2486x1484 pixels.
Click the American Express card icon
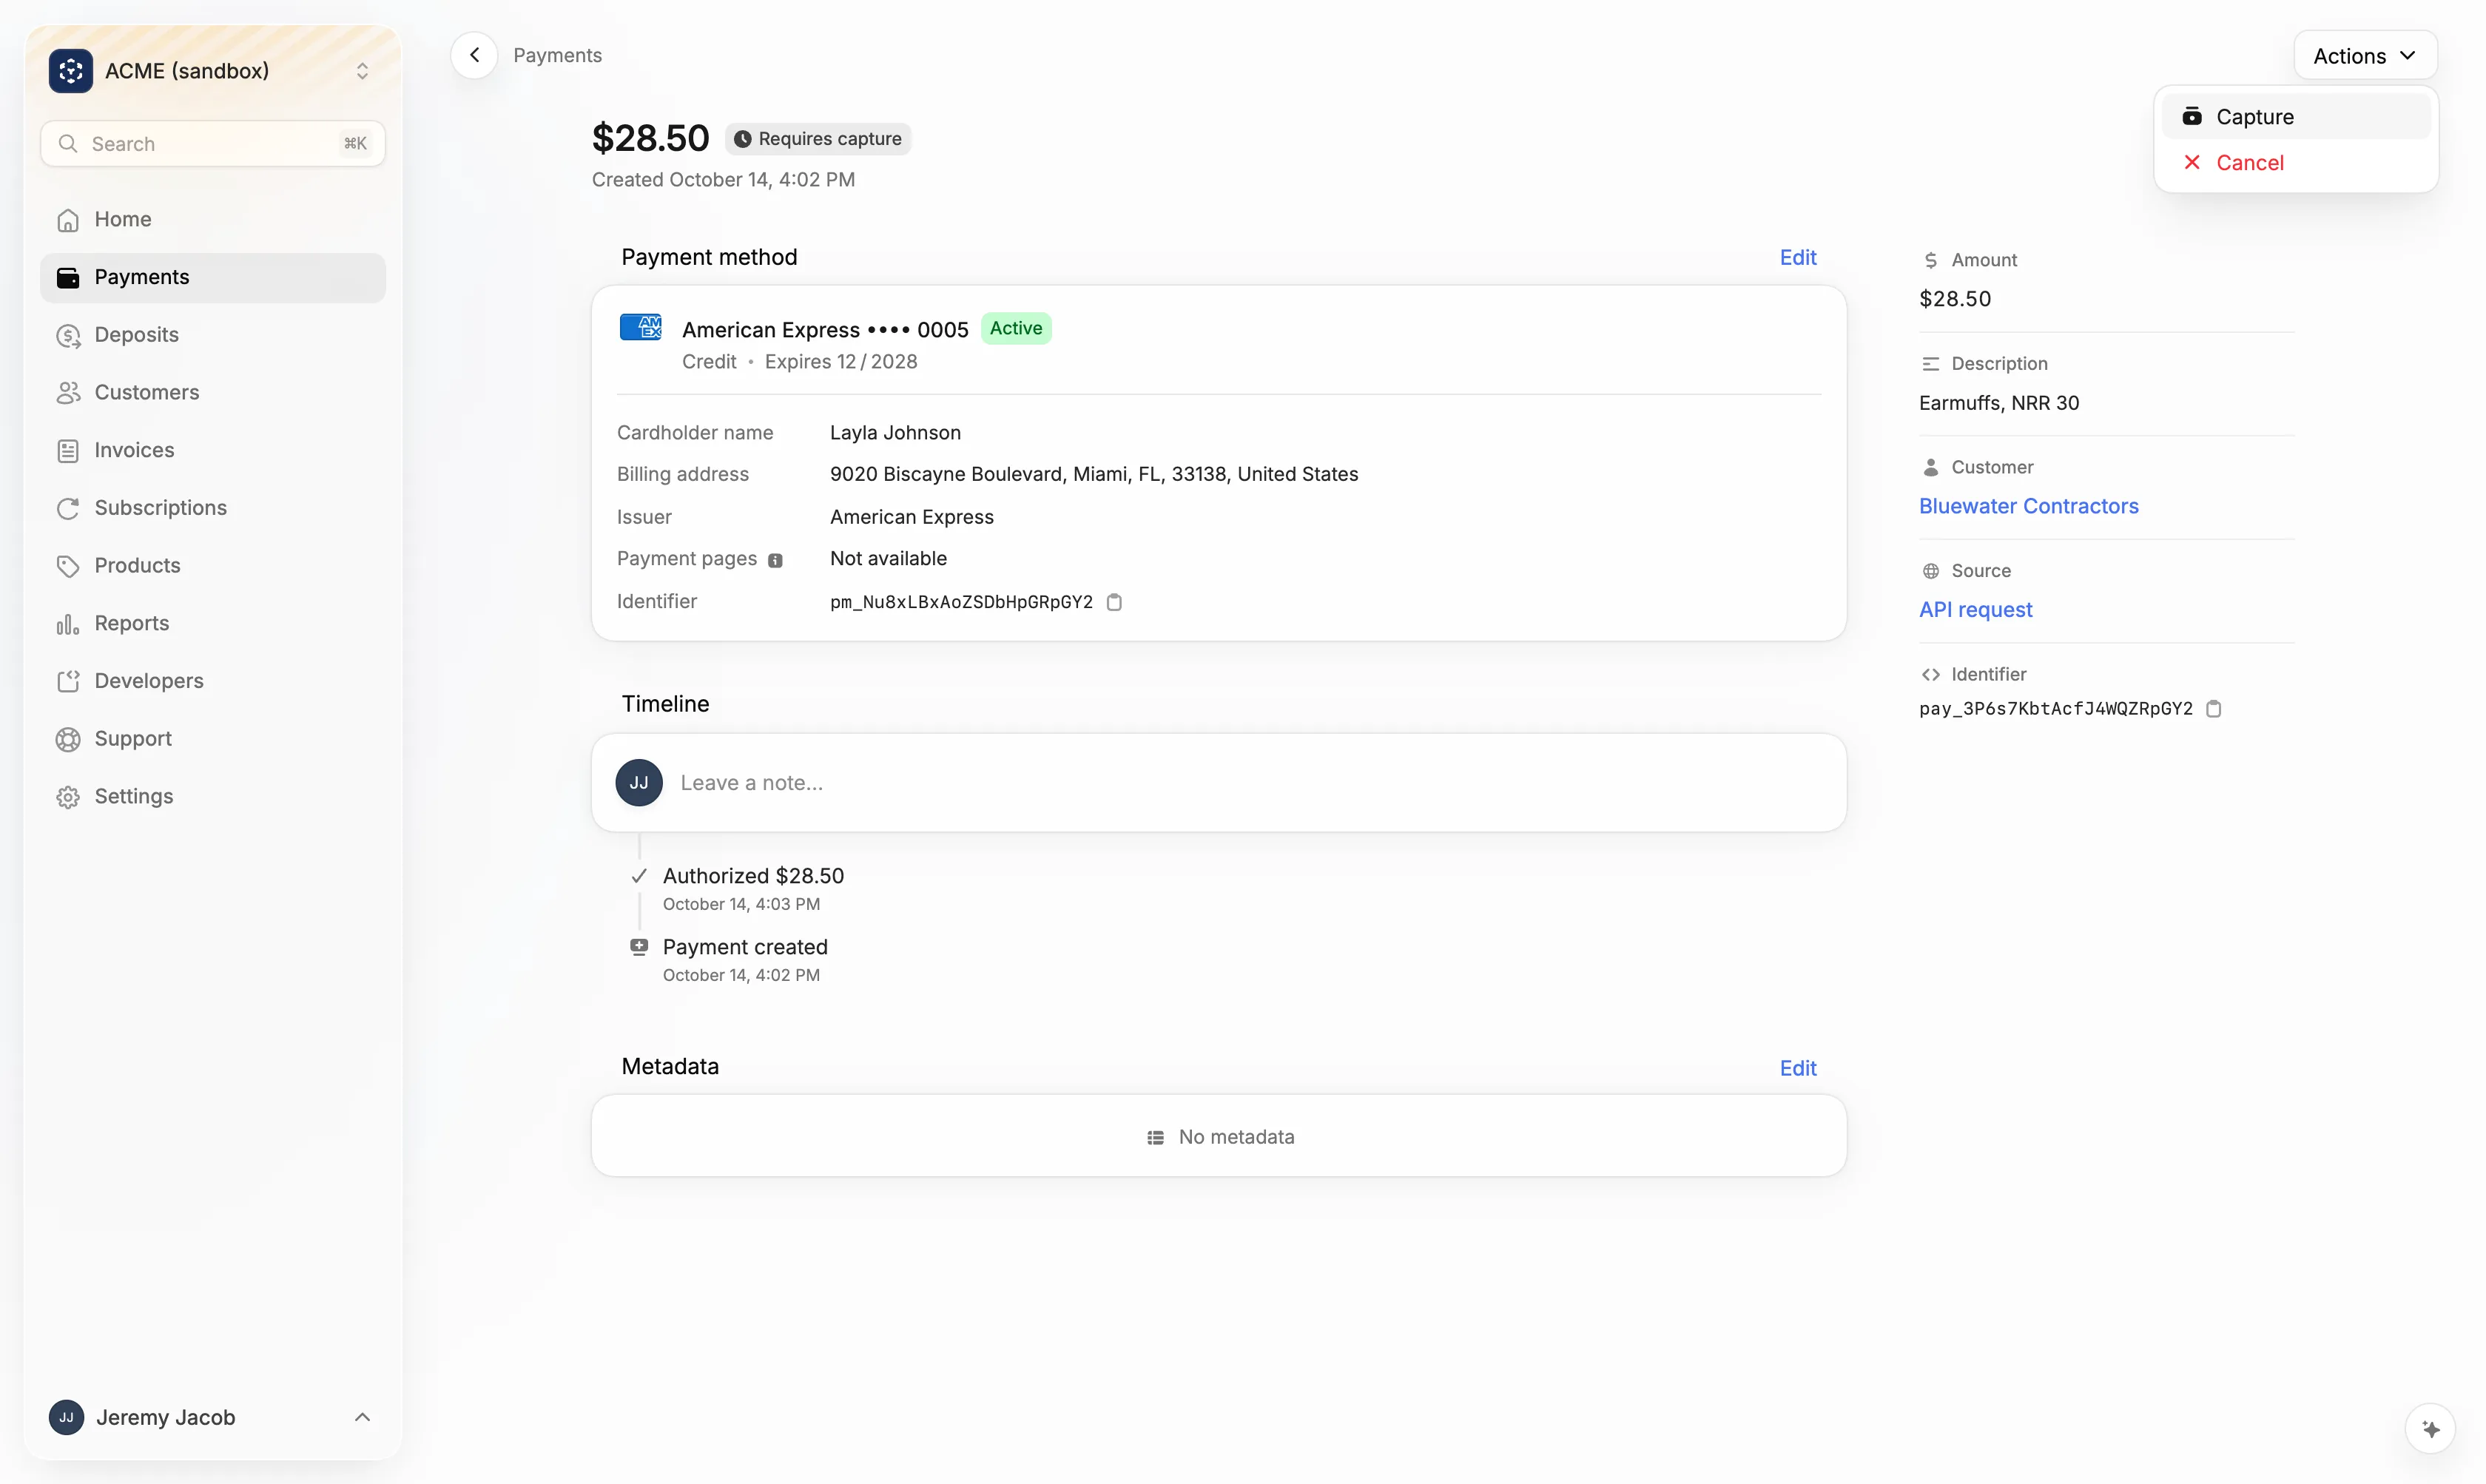641,327
